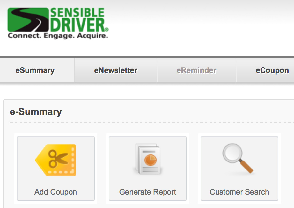Click the Connect. Engage. Acquire. tagline

click(x=58, y=36)
